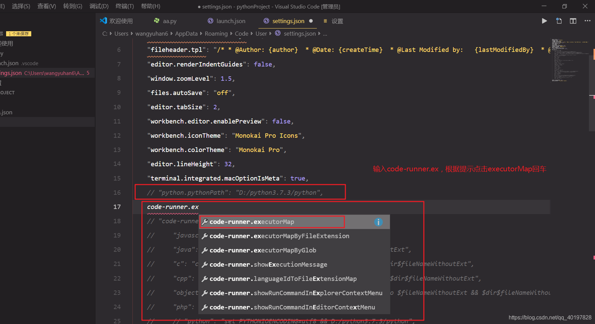Viewport: 595px width, 324px height.
Task: Open the 调试(D) menu
Action: tap(99, 6)
